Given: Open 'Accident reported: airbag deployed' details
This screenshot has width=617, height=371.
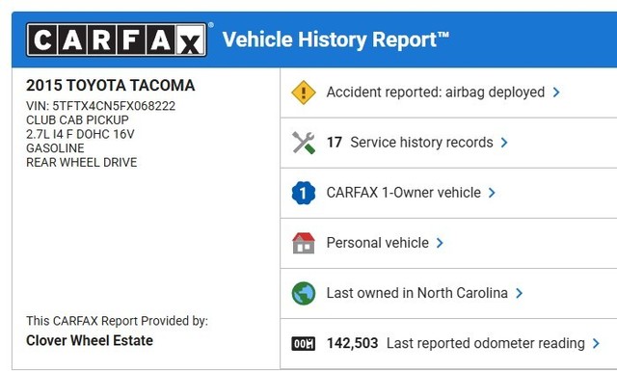Looking at the screenshot, I should pyautogui.click(x=436, y=93).
